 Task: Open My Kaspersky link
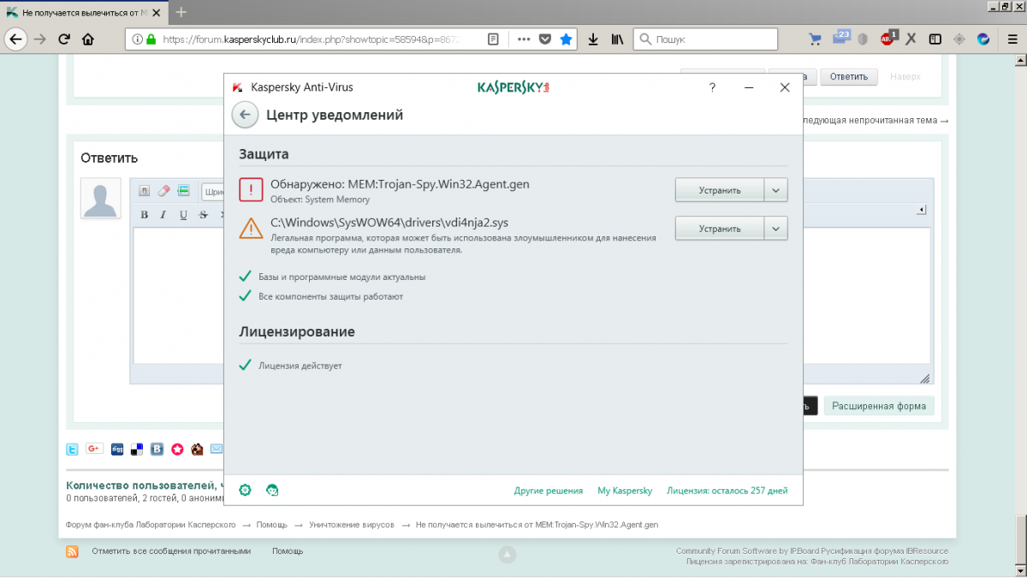click(625, 491)
